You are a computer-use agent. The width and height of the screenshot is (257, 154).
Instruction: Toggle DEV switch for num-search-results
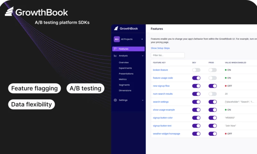coord(196,94)
